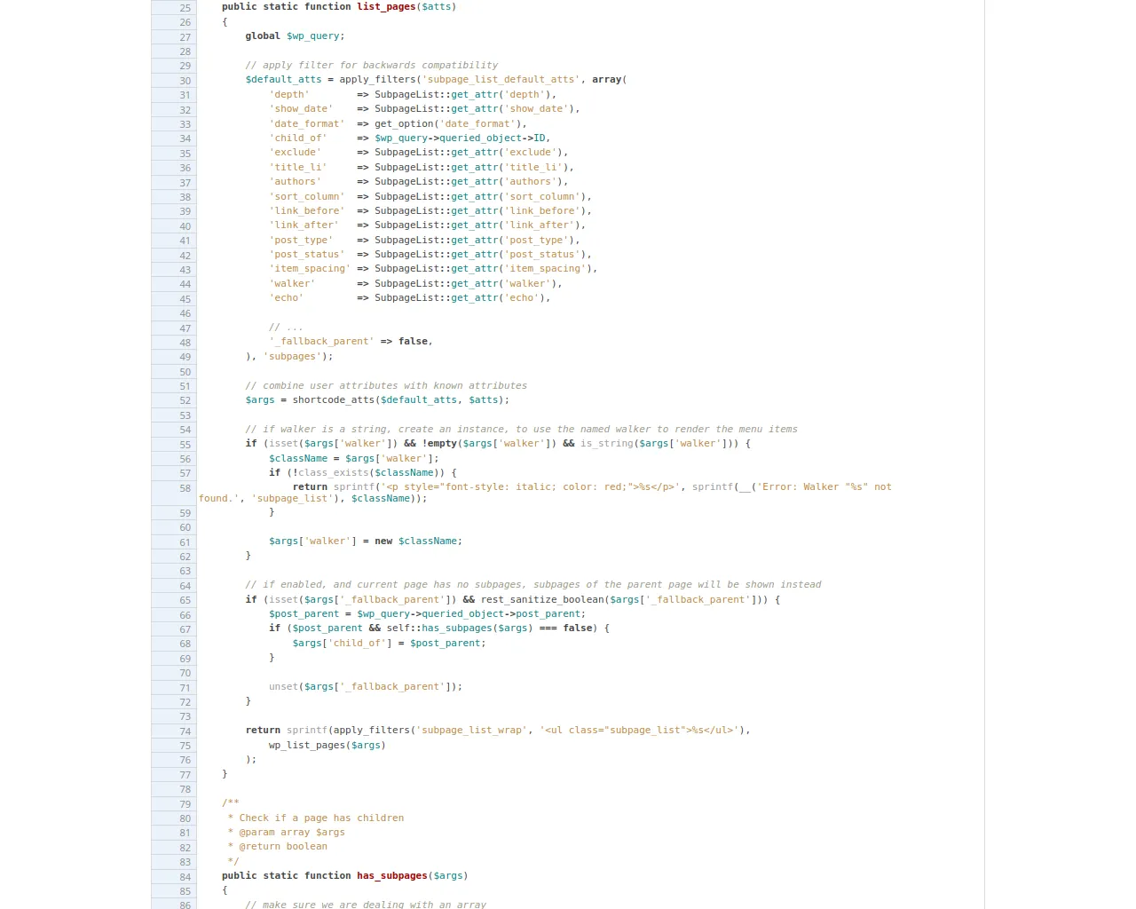Screen dimensions: 1136x909
Task: Click the wp_list_pages($args) call
Action: click(x=327, y=745)
